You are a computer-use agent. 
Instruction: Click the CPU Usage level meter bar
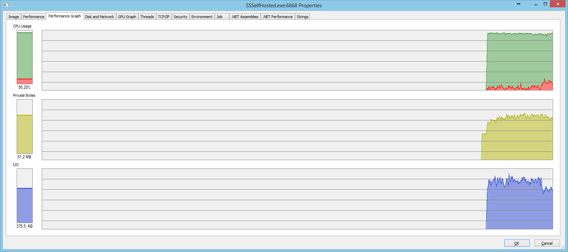[25, 57]
